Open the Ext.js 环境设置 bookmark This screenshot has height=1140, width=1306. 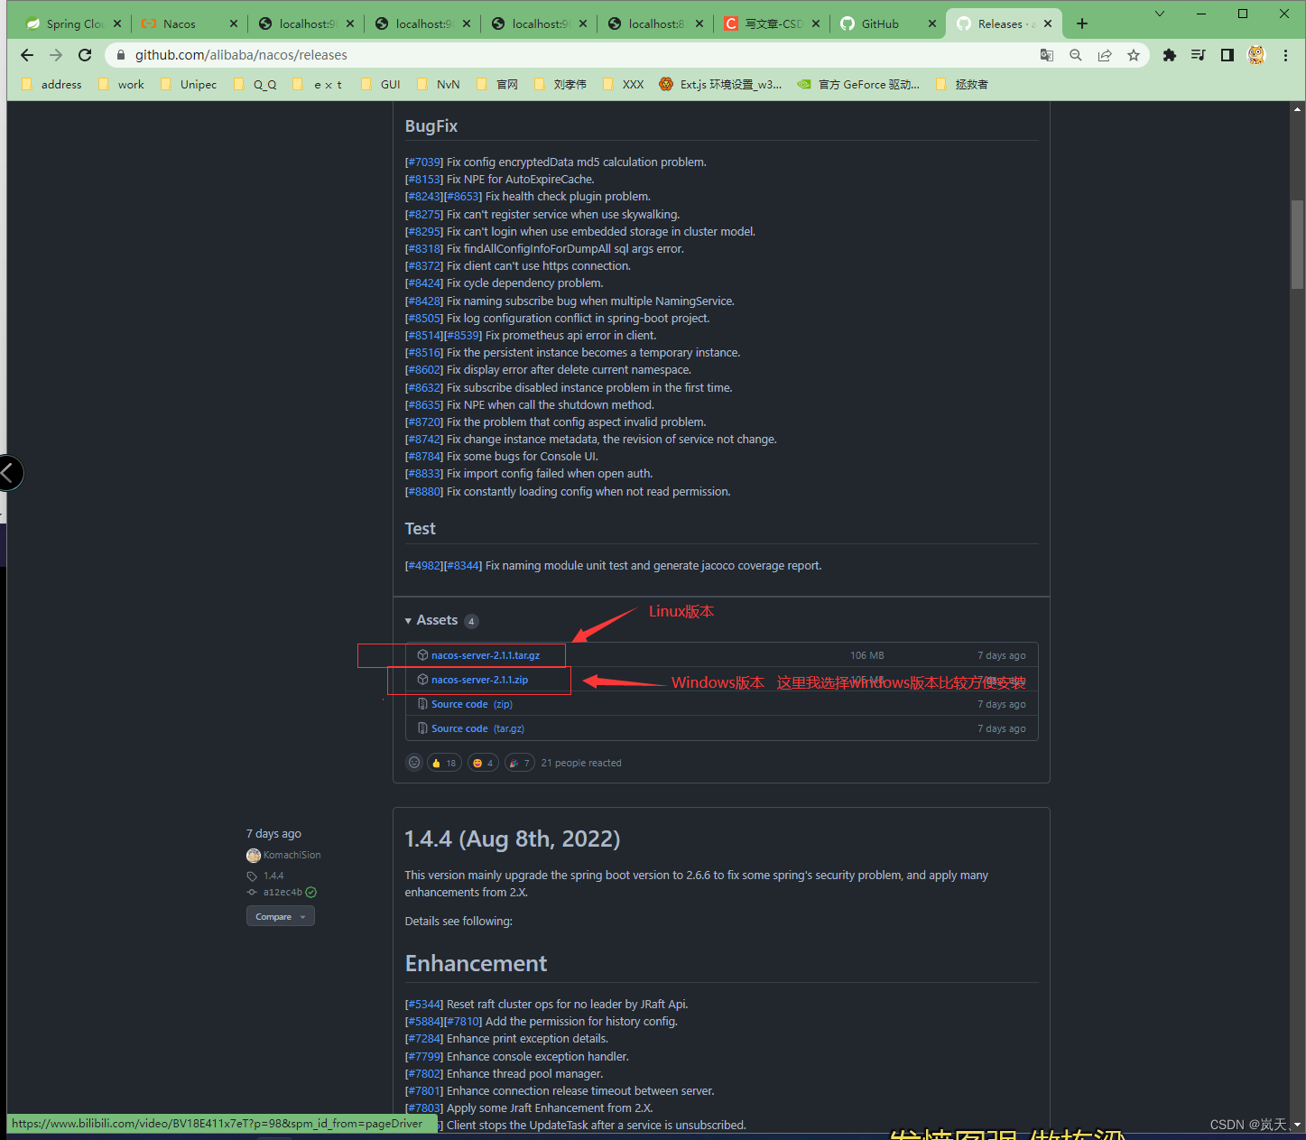point(721,84)
